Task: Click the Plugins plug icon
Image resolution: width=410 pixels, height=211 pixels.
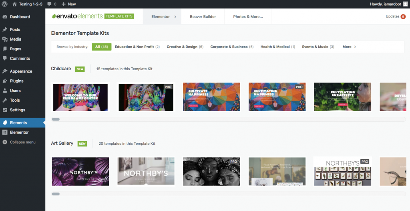Action: click(x=5, y=81)
